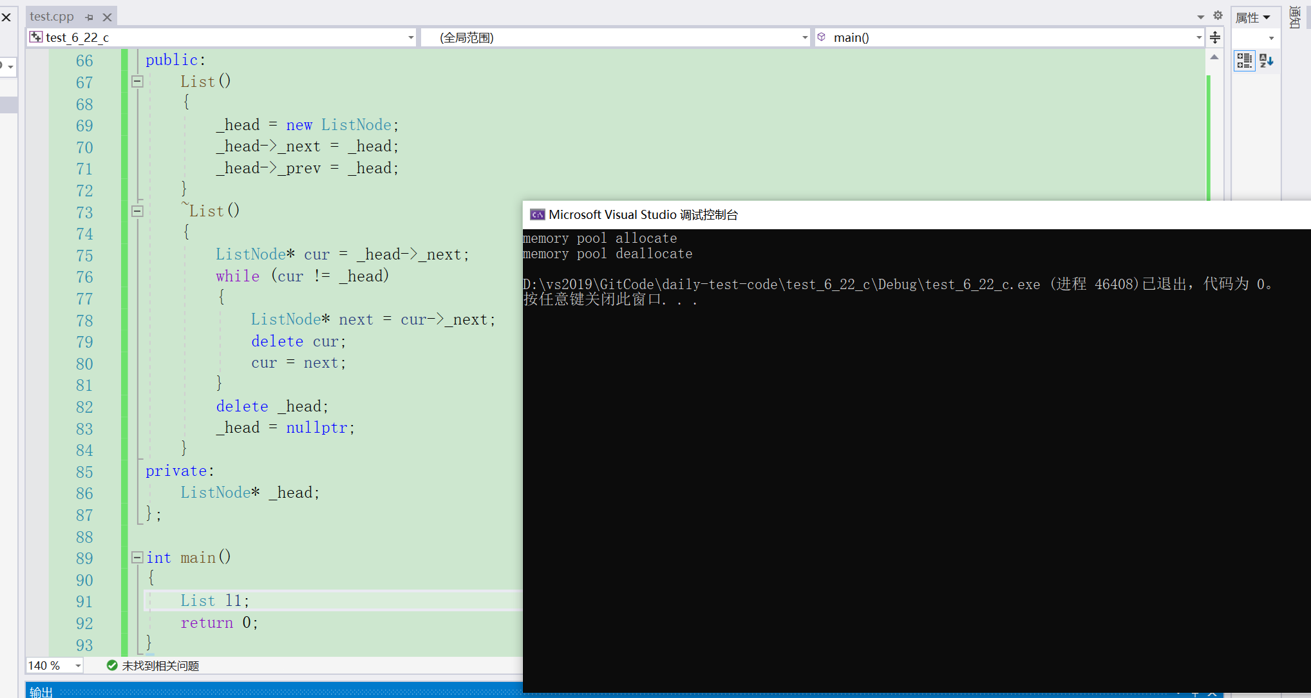Open the tab list dropdown arrow
This screenshot has height=698, width=1311.
pyautogui.click(x=1201, y=17)
